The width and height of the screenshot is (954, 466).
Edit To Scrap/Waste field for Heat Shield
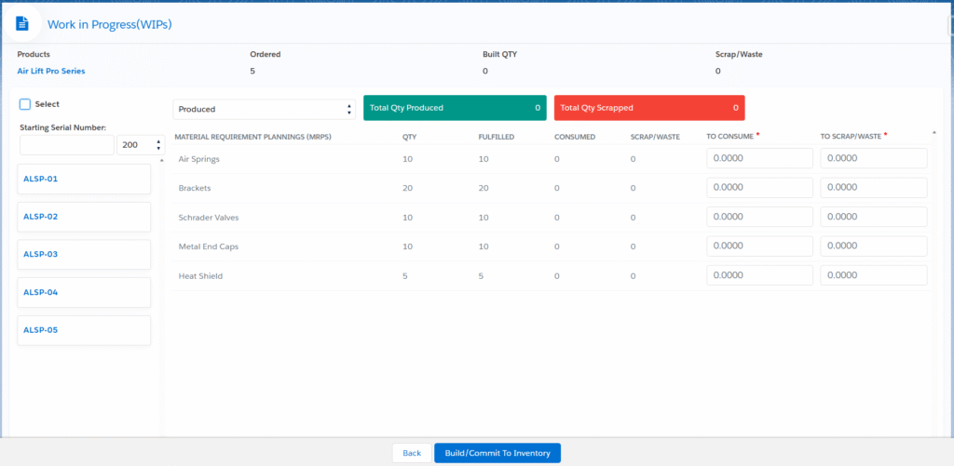coord(873,275)
